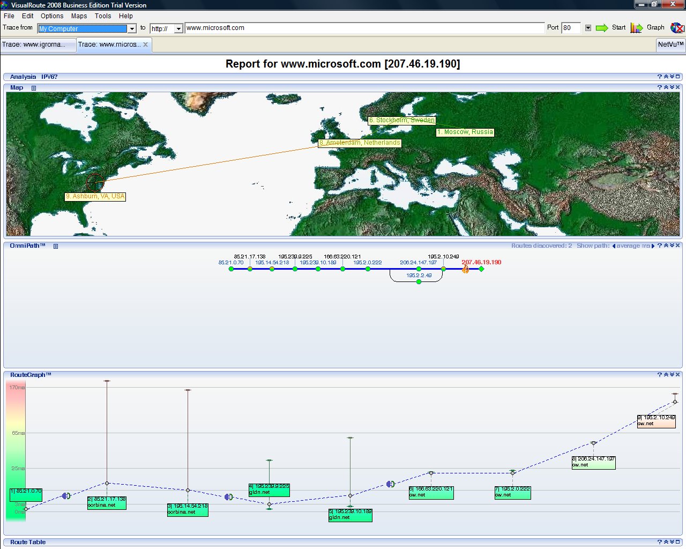Close the OmniPath panel
Viewport: 686px width, 549px height.
pyautogui.click(x=677, y=246)
